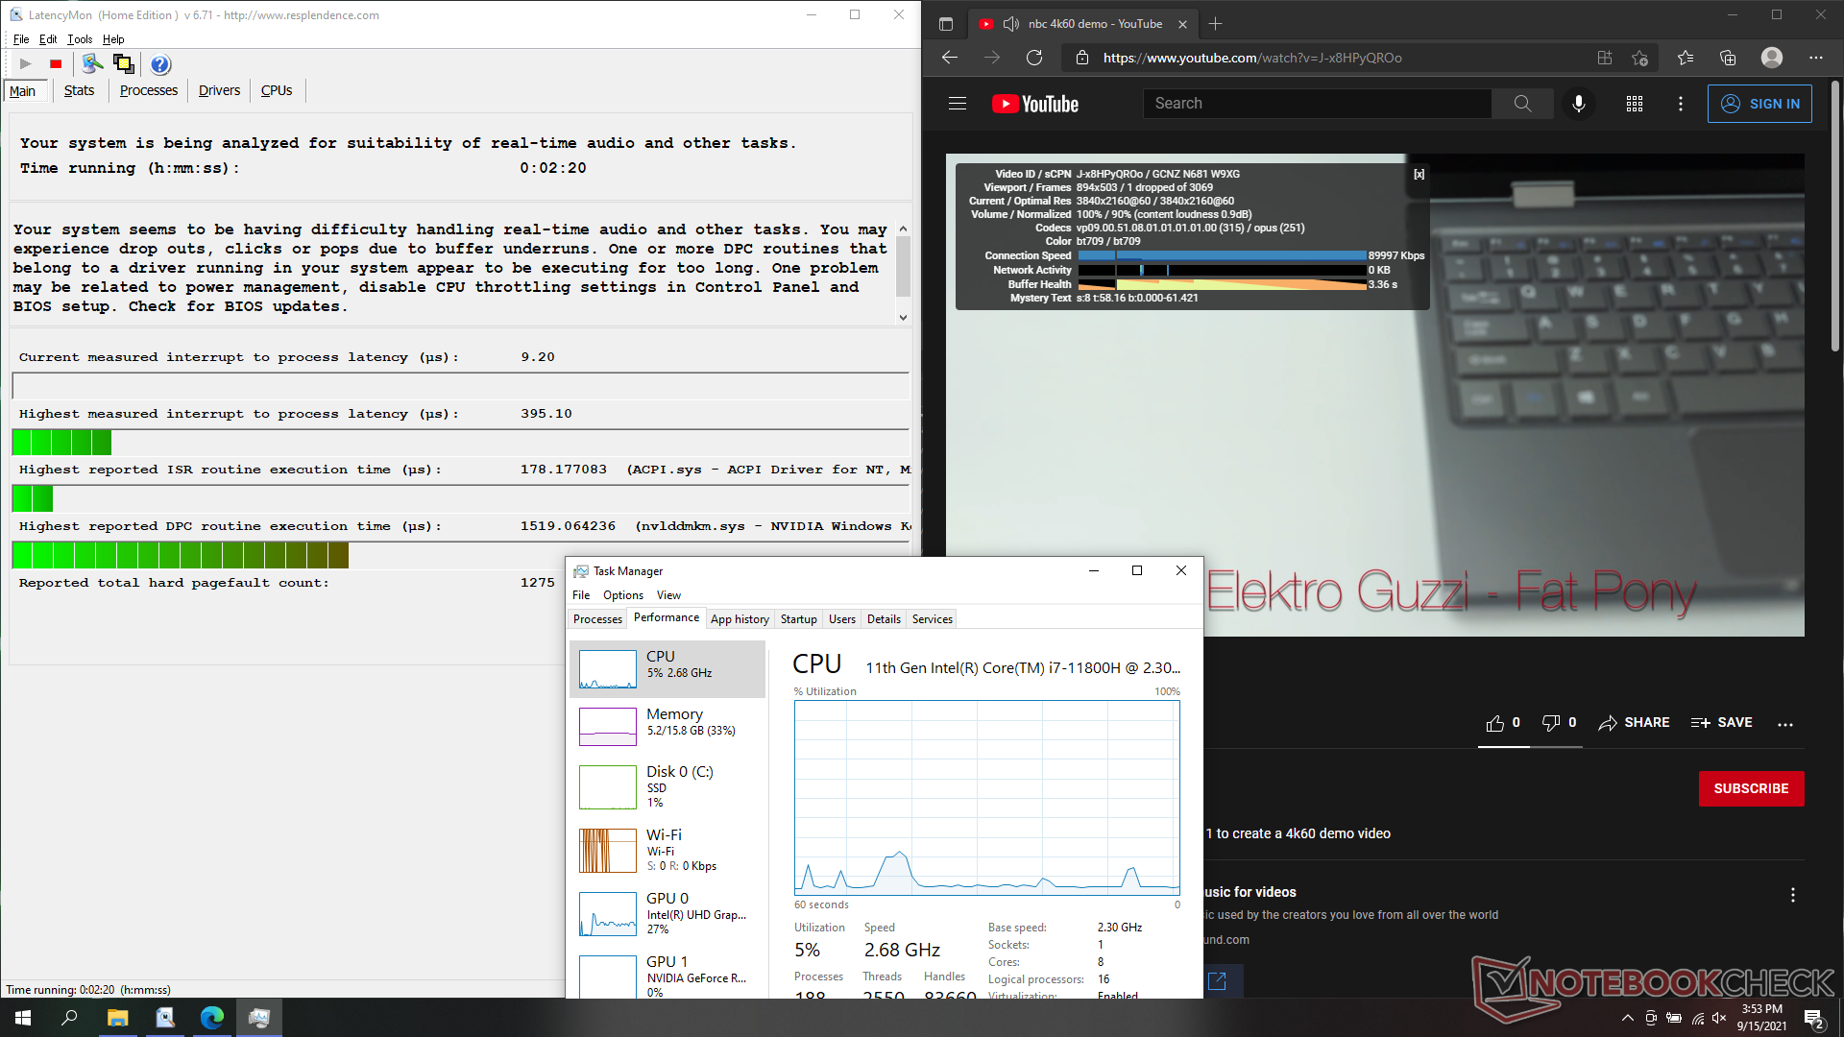Select the Main tab in LatencyMon
1844x1037 pixels.
(23, 91)
